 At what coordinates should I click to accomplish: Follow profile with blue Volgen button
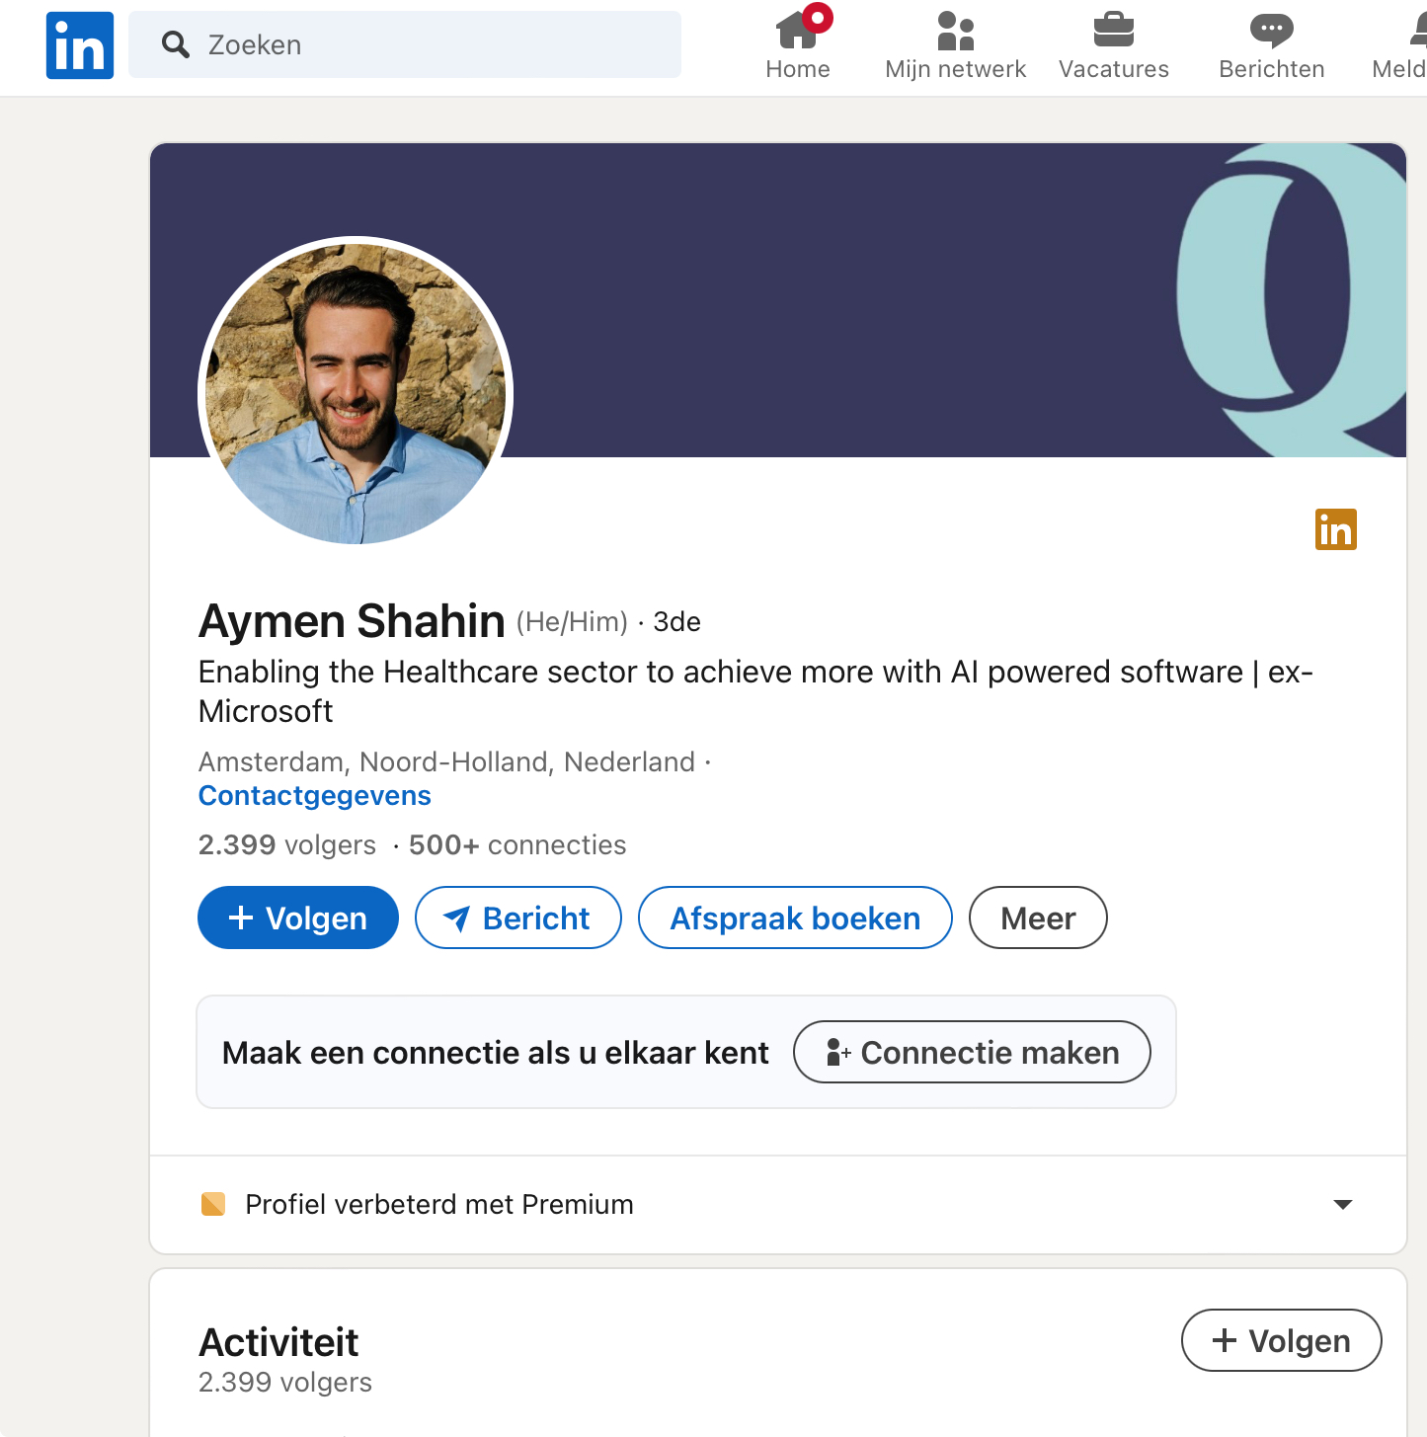click(x=298, y=918)
